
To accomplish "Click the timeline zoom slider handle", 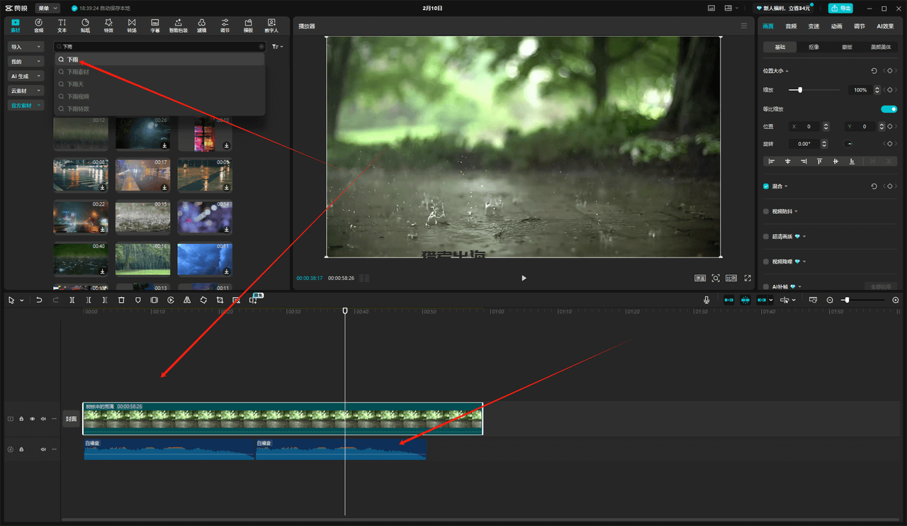I will pyautogui.click(x=847, y=300).
